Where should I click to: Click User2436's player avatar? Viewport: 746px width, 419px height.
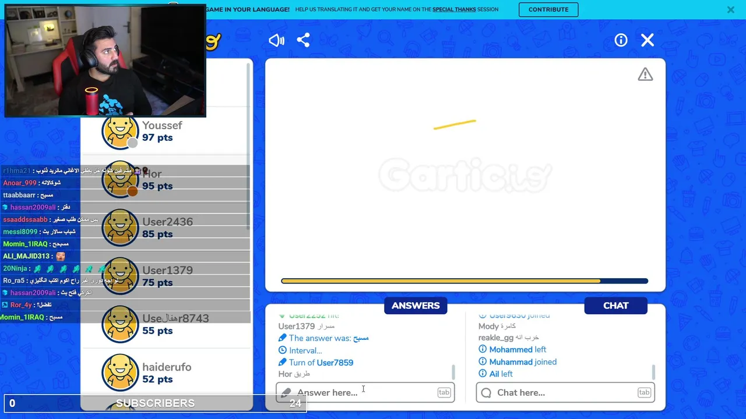tap(120, 228)
